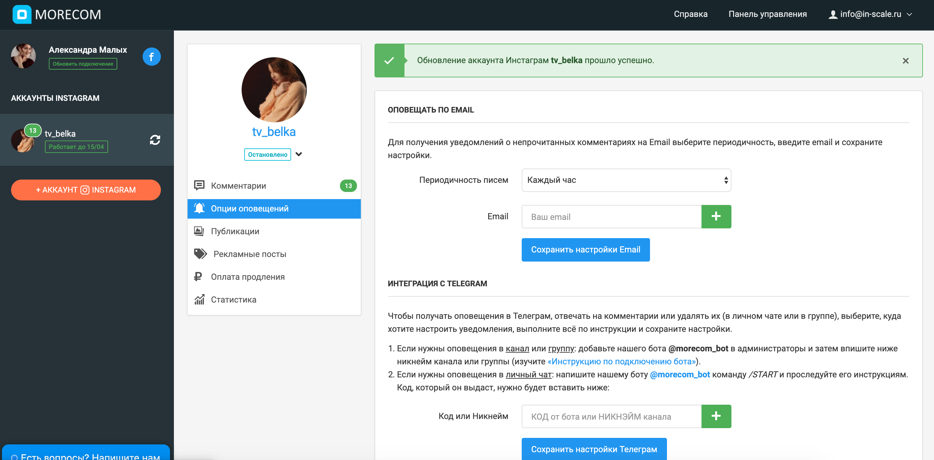Click the user silhouette icon in header
This screenshot has height=460, width=934.
[833, 15]
